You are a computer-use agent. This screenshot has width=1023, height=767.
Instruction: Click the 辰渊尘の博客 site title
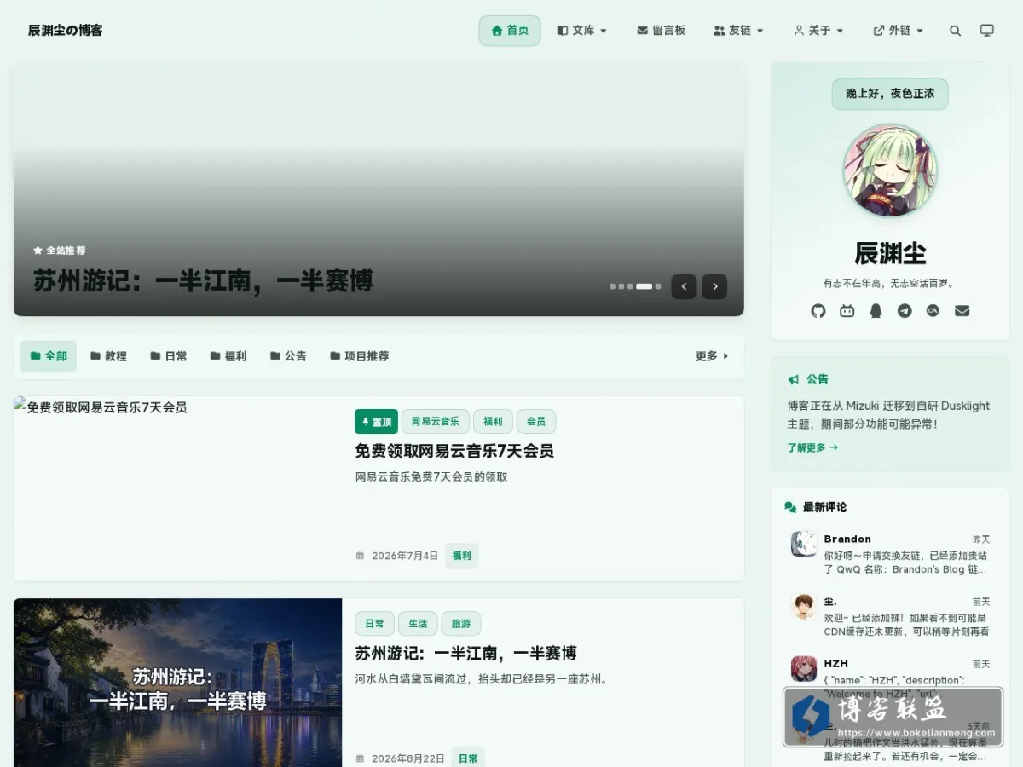pyautogui.click(x=65, y=31)
